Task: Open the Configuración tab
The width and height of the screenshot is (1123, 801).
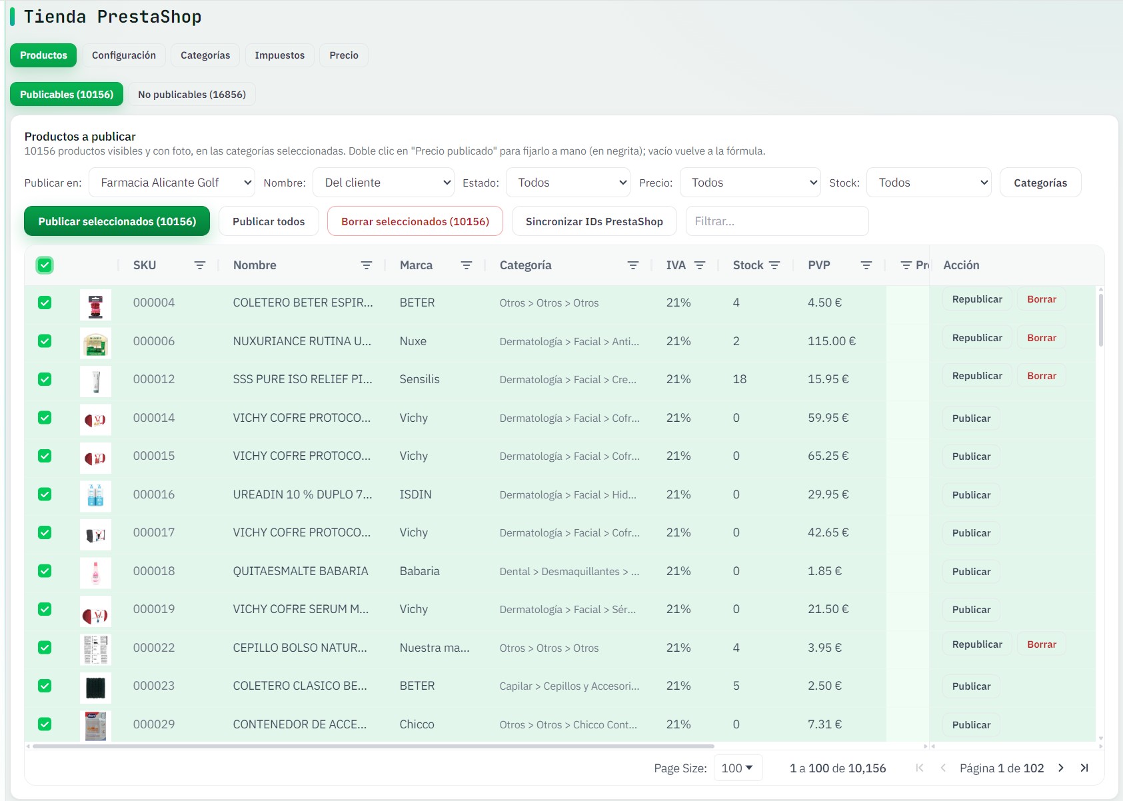Action: tap(124, 55)
